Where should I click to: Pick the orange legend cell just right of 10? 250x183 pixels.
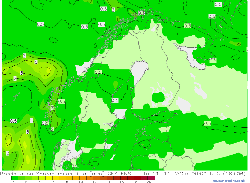pos(83,178)
